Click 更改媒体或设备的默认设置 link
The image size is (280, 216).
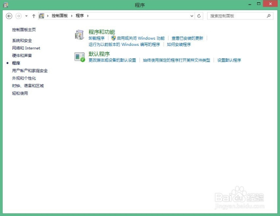pyautogui.click(x=112, y=60)
